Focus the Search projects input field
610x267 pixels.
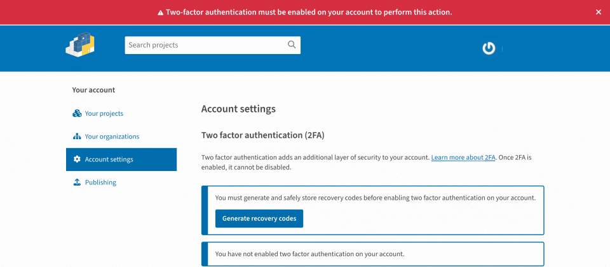pos(205,45)
